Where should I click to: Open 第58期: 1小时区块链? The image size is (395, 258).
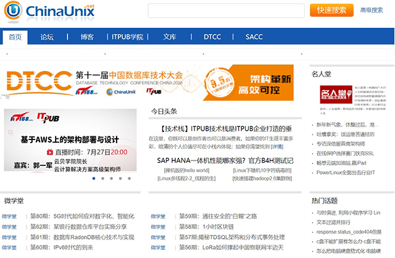[x=206, y=227]
